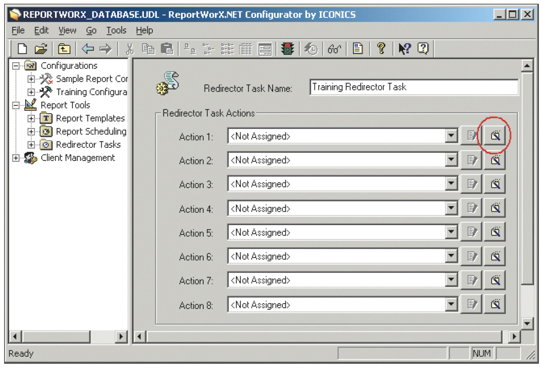
Task: Switch to List view icon
Action: pos(227,49)
